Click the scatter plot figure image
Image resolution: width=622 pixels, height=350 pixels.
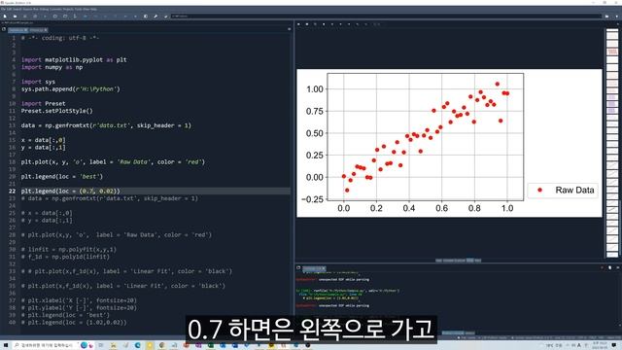449,143
